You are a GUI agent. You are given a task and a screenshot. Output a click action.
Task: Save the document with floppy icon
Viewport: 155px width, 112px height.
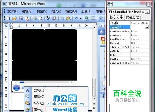click(21, 19)
